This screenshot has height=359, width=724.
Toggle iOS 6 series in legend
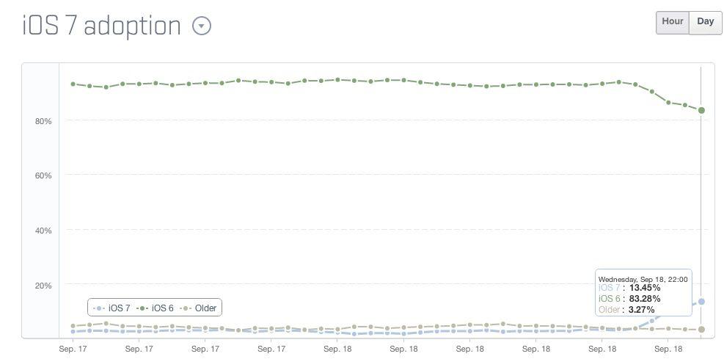coord(156,308)
